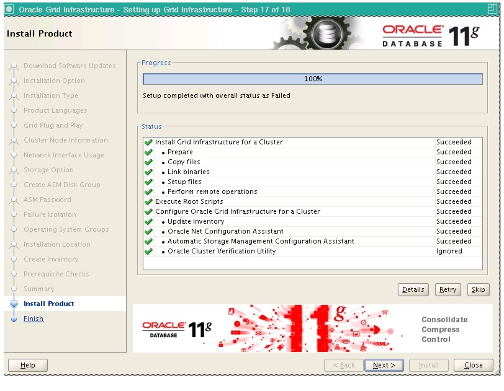The width and height of the screenshot is (504, 391).
Task: Click Network Interface Usage step
Action: pos(64,155)
